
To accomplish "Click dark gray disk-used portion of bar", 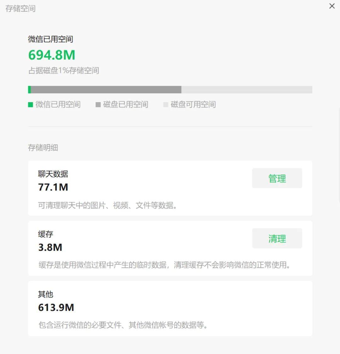I will (106, 90).
